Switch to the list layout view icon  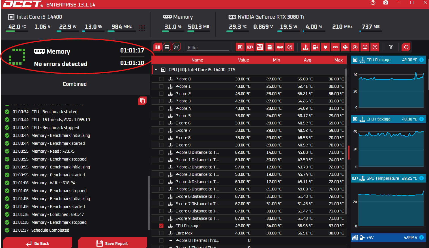click(158, 47)
